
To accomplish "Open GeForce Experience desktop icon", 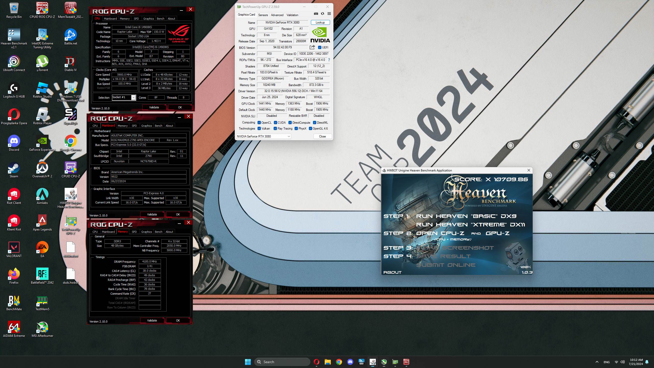I will (42, 143).
